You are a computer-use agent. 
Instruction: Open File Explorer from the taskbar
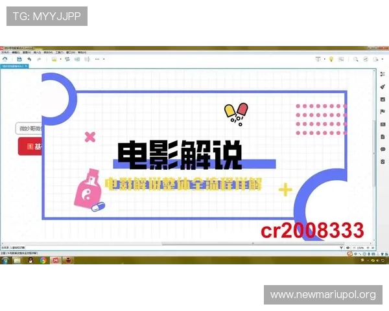17,260
